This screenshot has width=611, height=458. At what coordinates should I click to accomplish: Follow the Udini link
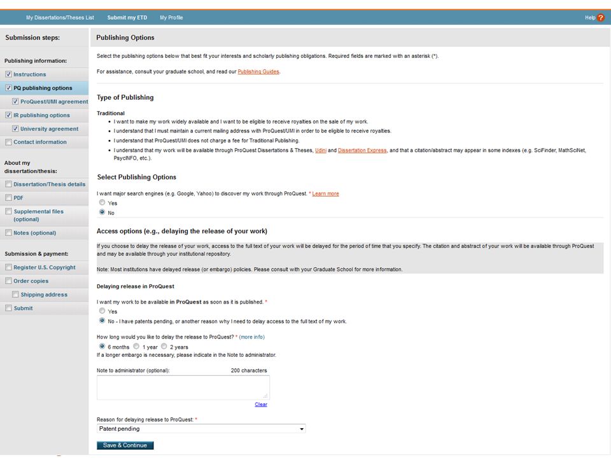(321, 150)
